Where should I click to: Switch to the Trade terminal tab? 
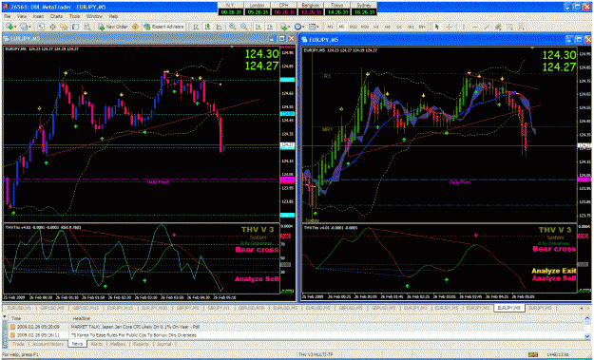[x=19, y=344]
